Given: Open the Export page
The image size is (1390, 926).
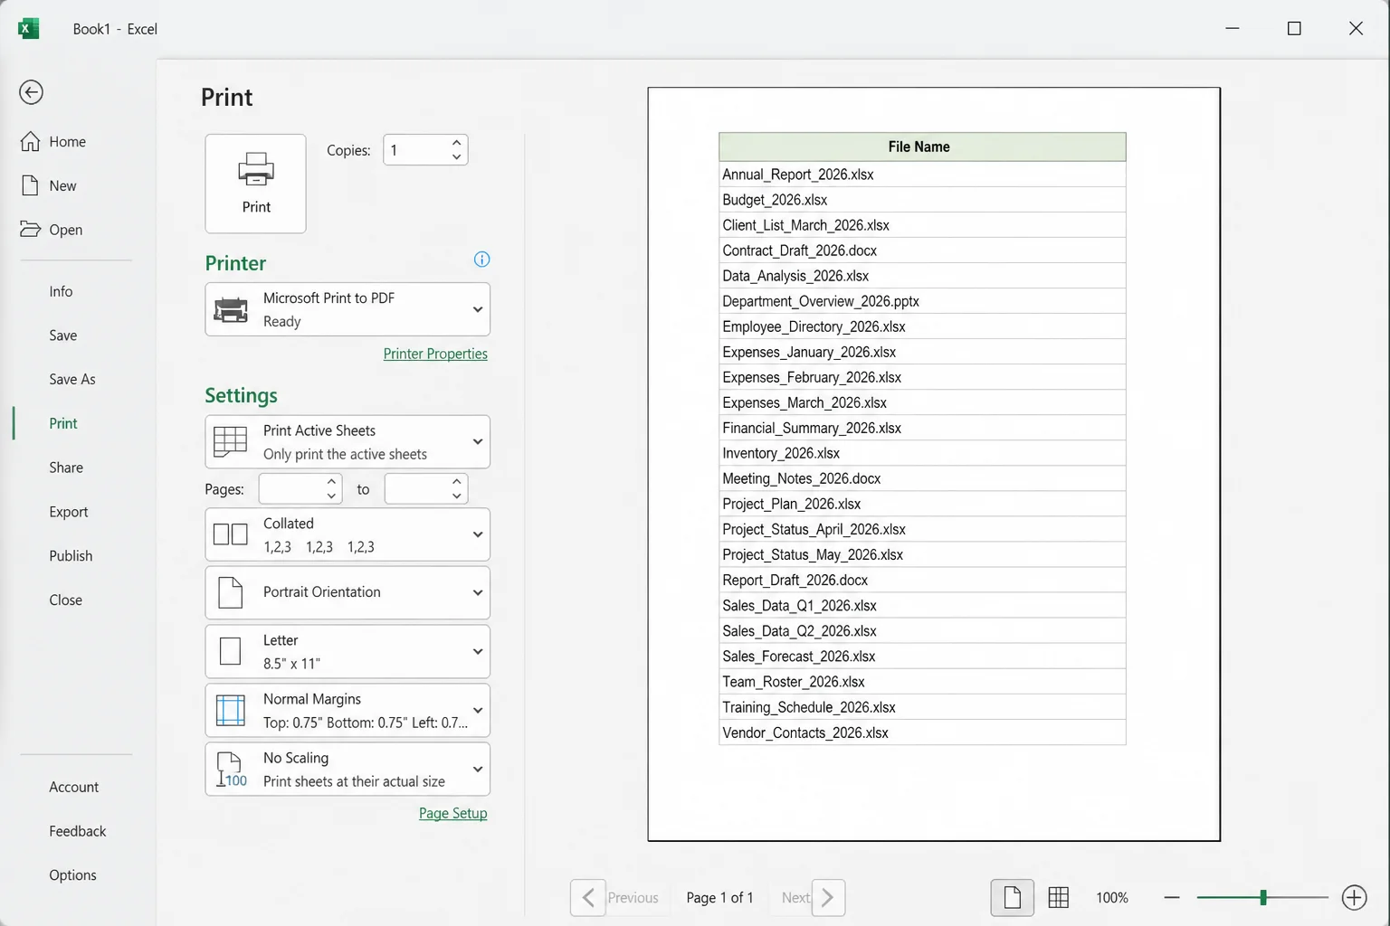Looking at the screenshot, I should [x=69, y=512].
